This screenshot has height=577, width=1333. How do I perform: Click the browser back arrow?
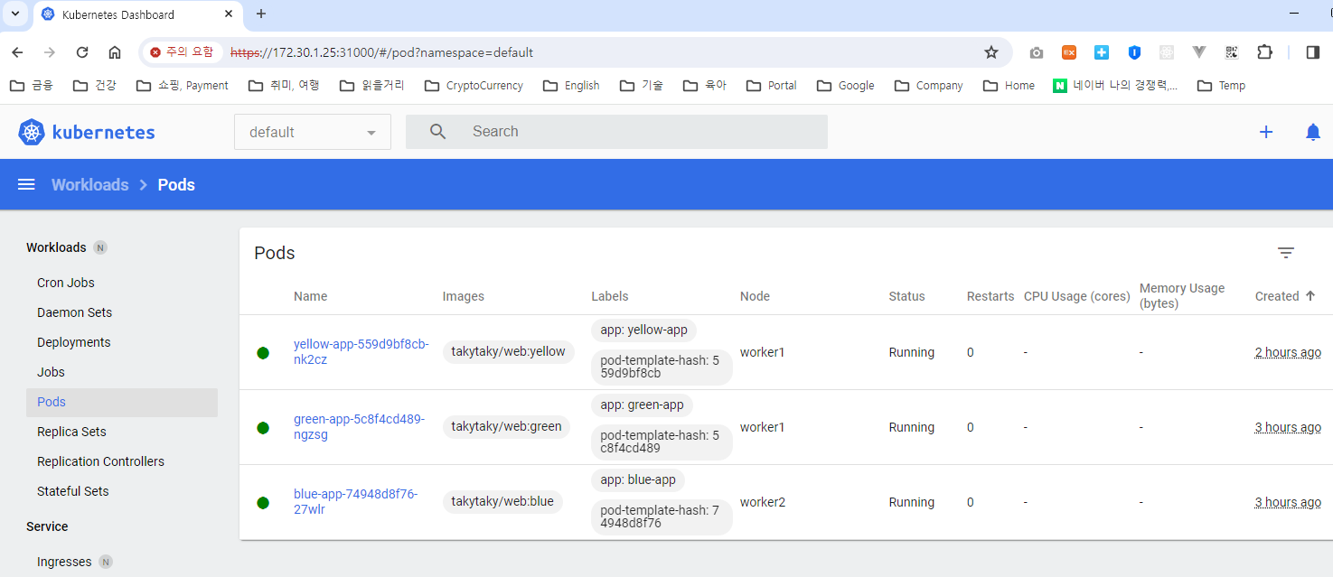(17, 52)
